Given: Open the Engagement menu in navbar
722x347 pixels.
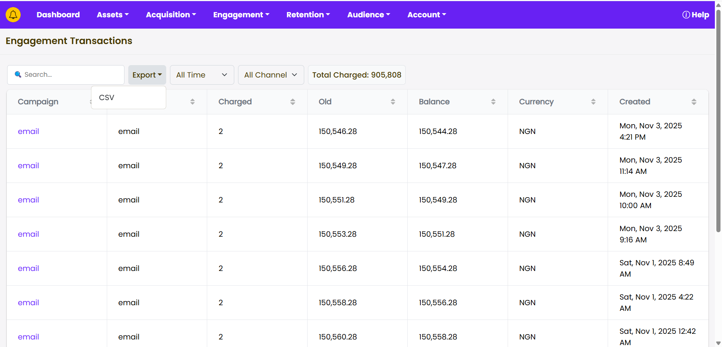Looking at the screenshot, I should pos(241,15).
